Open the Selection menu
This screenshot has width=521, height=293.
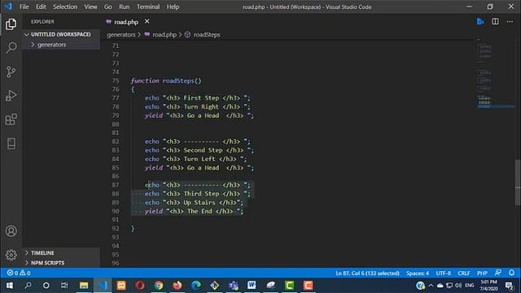(x=65, y=7)
